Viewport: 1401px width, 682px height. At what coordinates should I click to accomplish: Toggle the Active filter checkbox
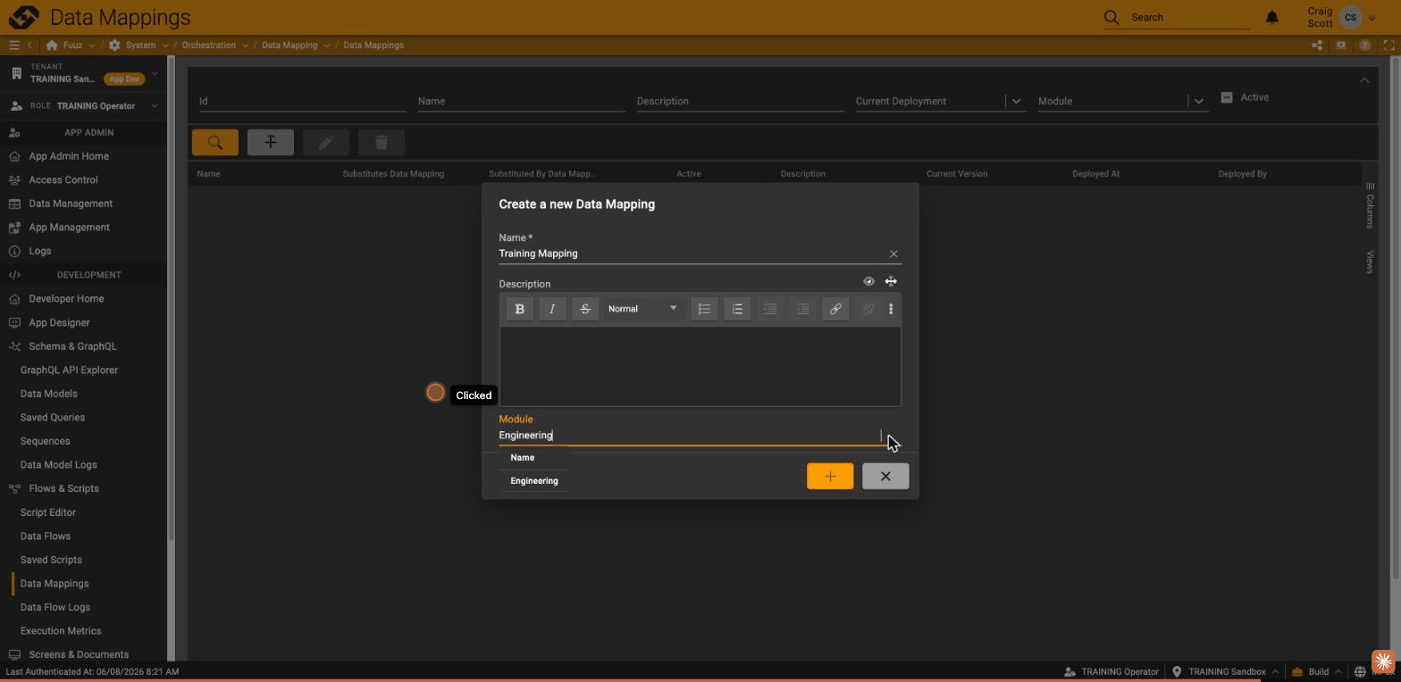(x=1227, y=97)
